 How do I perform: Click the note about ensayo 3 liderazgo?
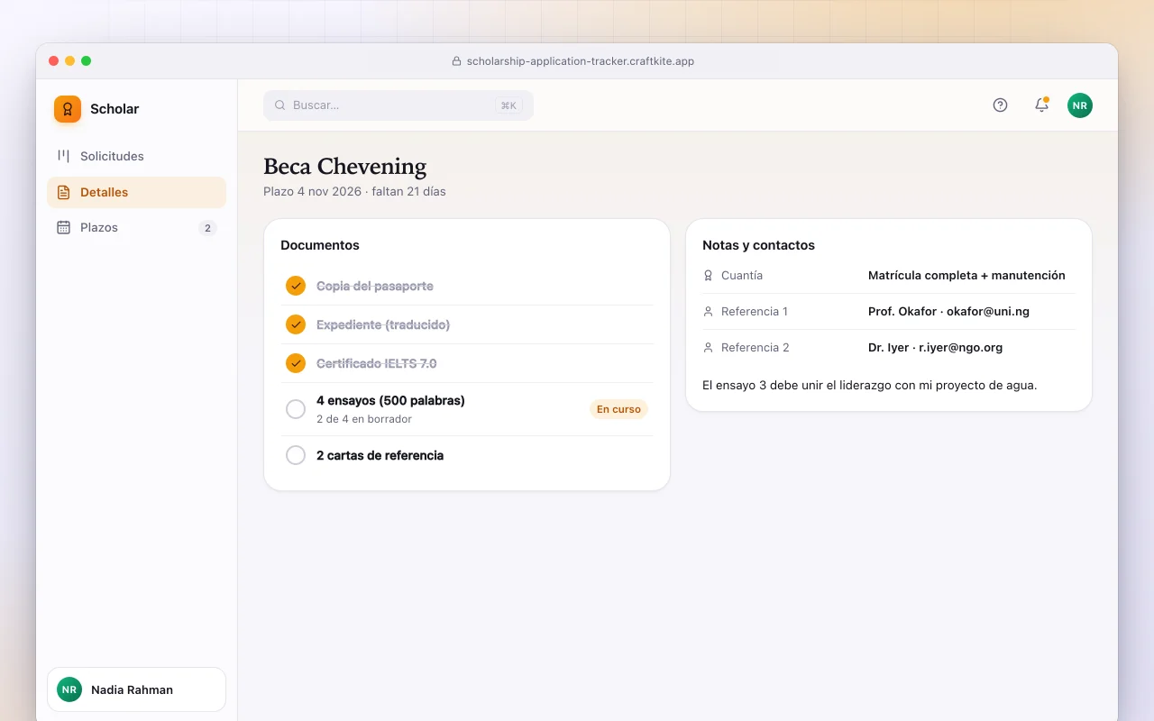tap(870, 386)
